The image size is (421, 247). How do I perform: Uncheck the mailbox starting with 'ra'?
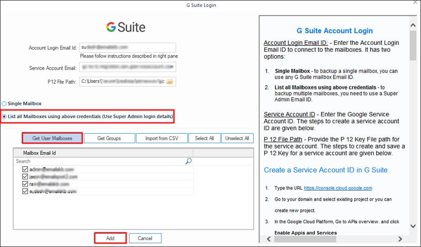pos(25,184)
